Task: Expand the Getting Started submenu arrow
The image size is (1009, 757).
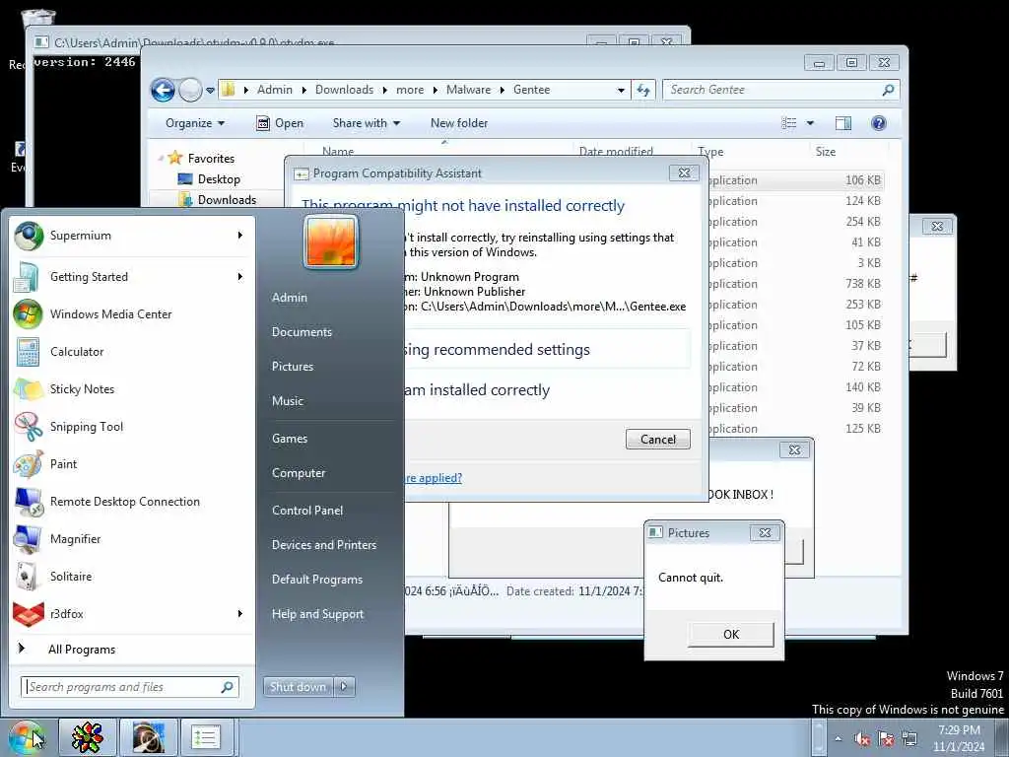Action: 240,277
